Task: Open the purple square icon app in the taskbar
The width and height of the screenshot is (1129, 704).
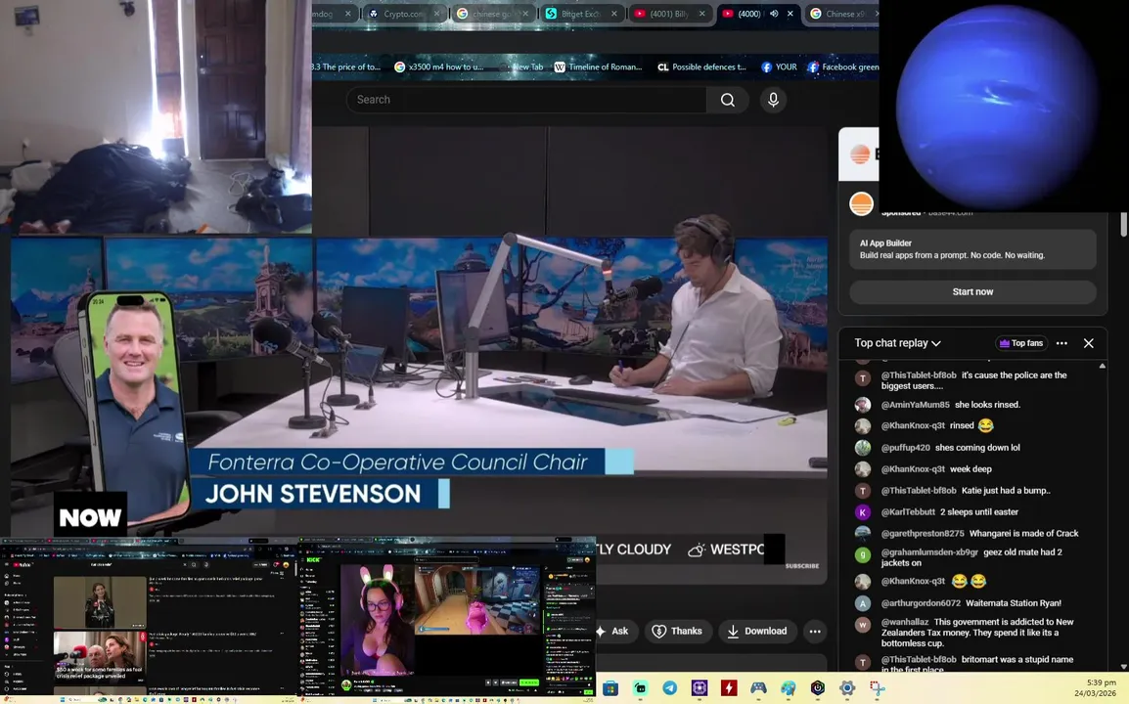Action: pyautogui.click(x=700, y=688)
